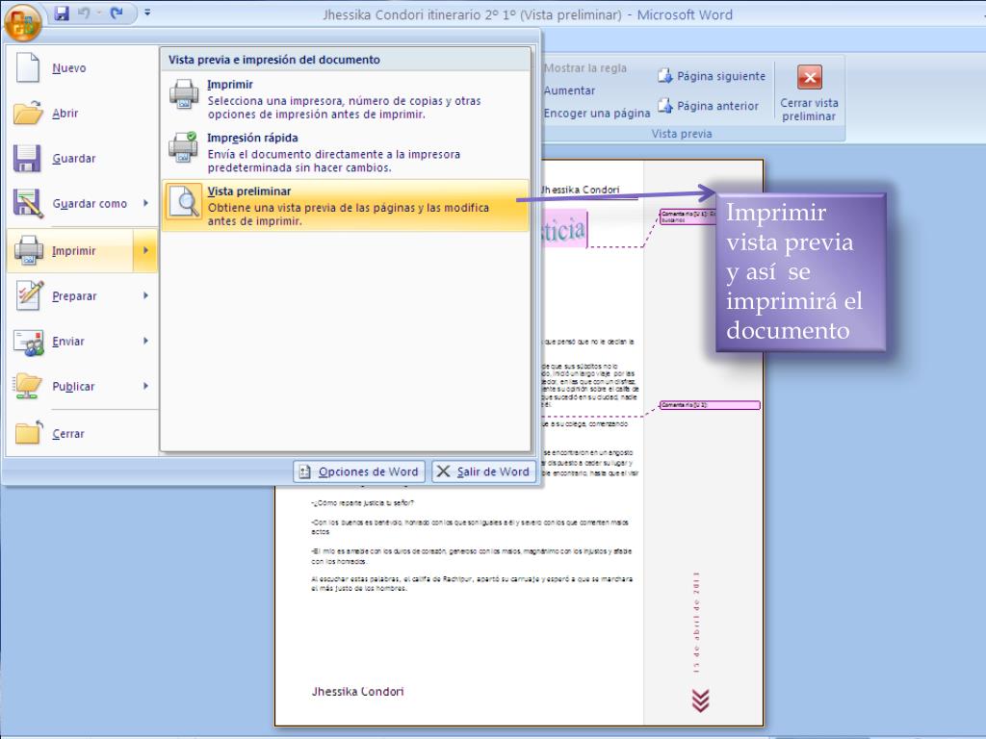Image resolution: width=986 pixels, height=739 pixels.
Task: Click the printer icon beside Imprimir submenu entry
Action: (184, 94)
